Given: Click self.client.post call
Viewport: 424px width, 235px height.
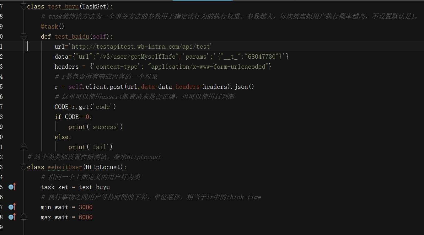Looking at the screenshot, I should (x=96, y=87).
